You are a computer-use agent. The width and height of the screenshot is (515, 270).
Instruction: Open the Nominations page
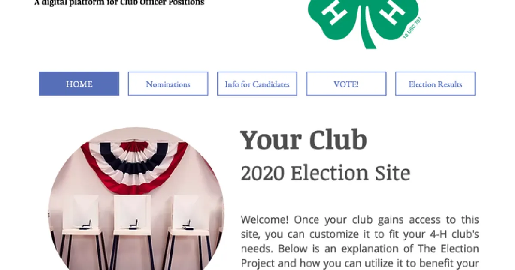168,84
